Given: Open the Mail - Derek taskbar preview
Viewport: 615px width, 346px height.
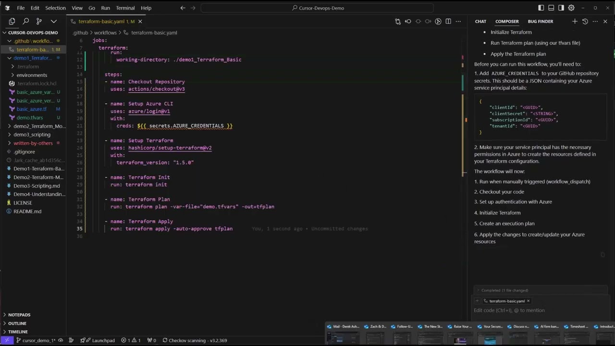Looking at the screenshot, I should tap(343, 334).
